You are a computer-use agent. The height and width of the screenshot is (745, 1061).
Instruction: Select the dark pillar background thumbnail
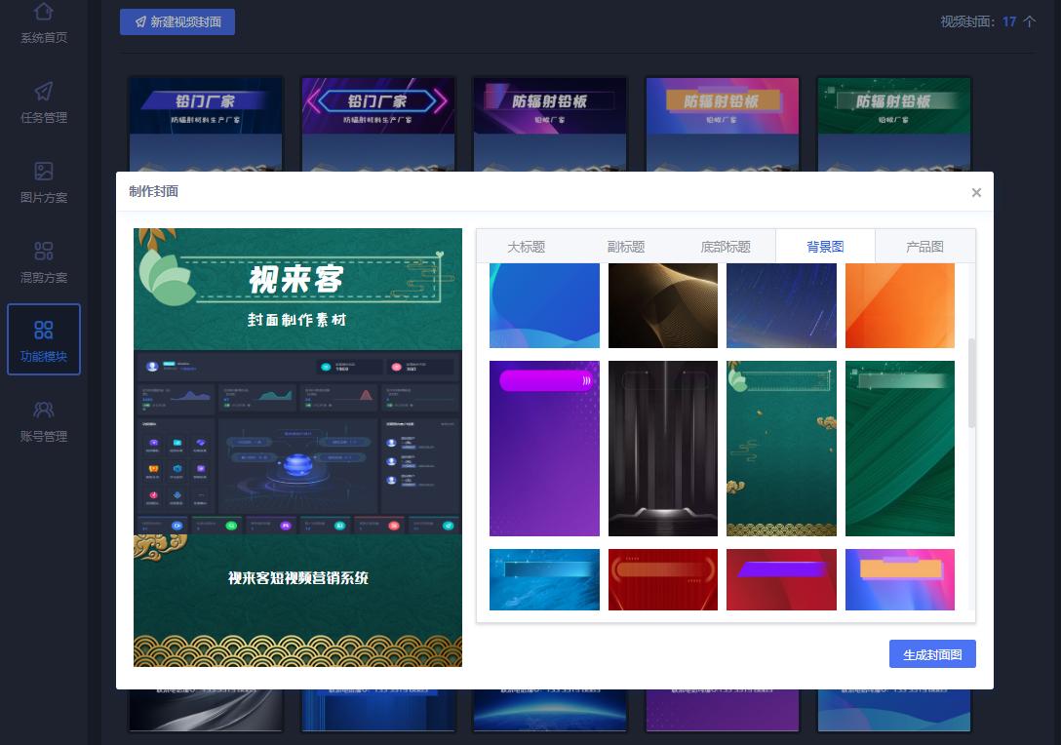[663, 448]
